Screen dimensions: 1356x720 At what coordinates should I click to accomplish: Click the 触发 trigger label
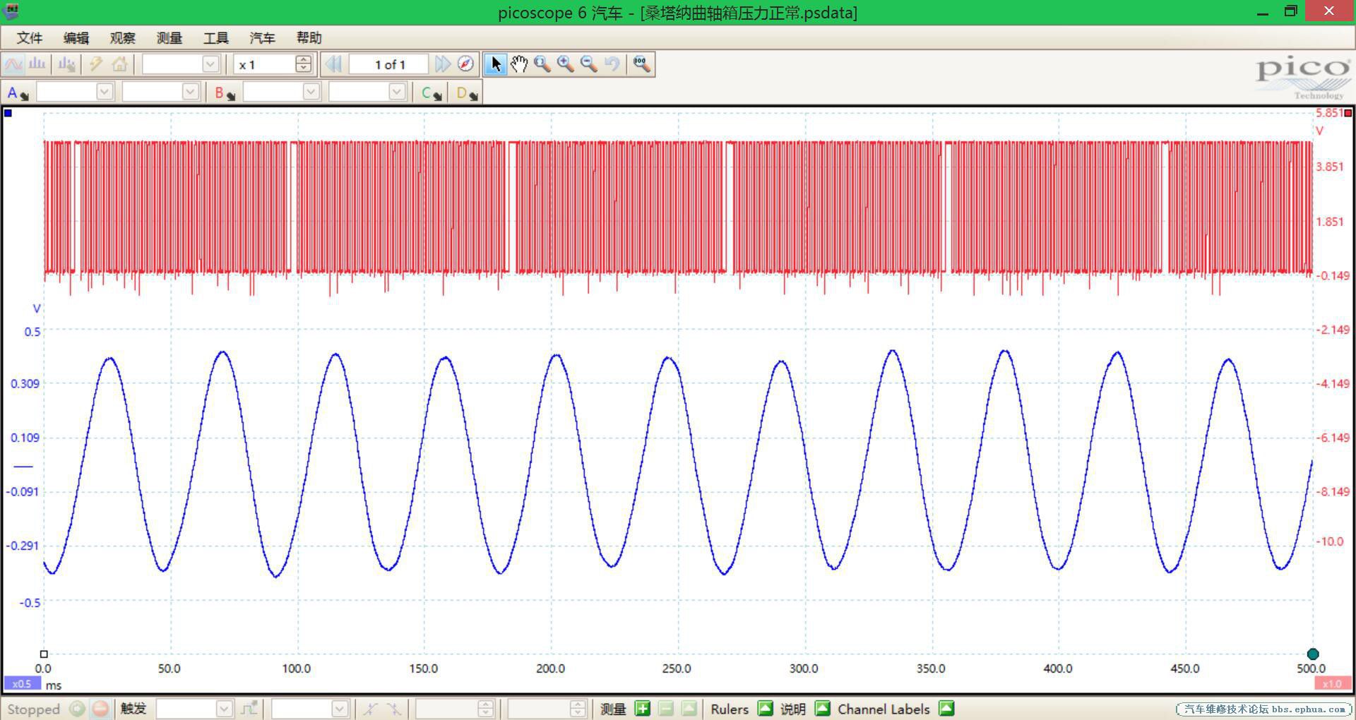(x=133, y=708)
